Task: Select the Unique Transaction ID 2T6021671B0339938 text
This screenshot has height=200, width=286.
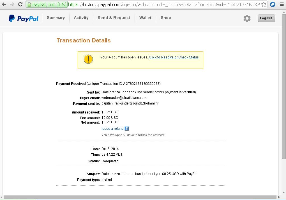Action: pos(124,84)
